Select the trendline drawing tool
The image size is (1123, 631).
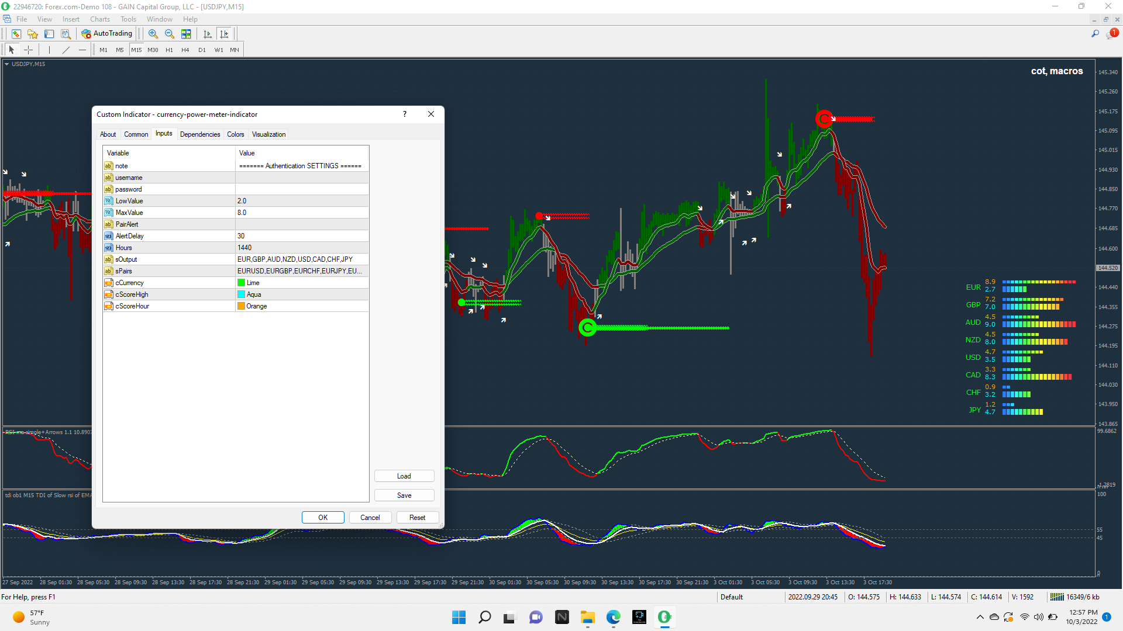coord(66,50)
